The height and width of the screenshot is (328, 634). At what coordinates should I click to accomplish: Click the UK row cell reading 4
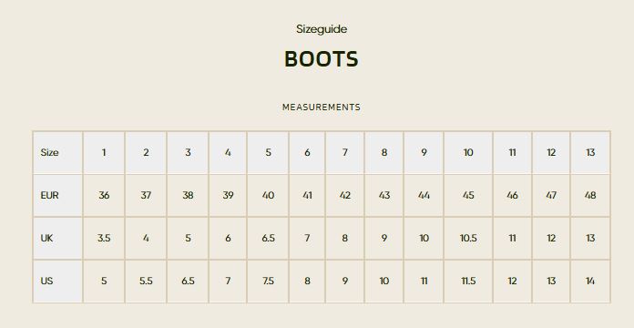pyautogui.click(x=146, y=238)
